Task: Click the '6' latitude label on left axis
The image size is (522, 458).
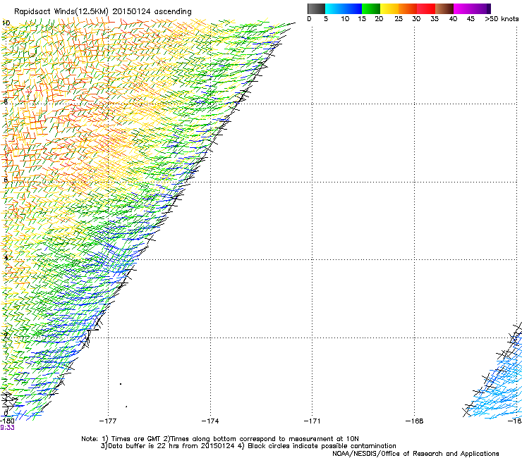Action: point(6,180)
